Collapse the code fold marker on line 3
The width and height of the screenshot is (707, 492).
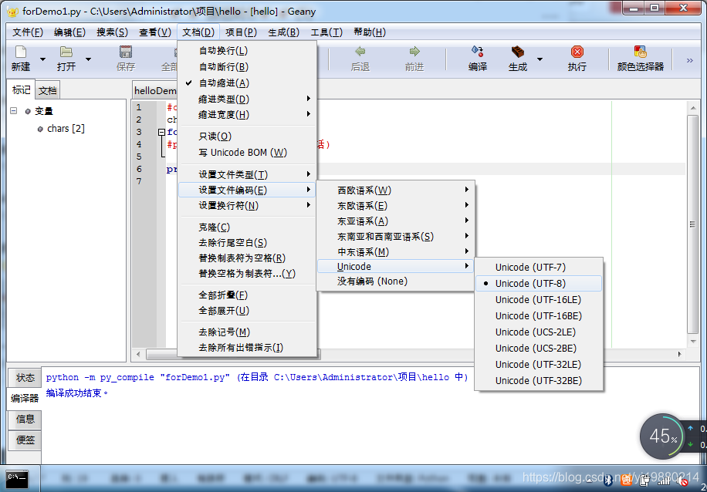(161, 132)
